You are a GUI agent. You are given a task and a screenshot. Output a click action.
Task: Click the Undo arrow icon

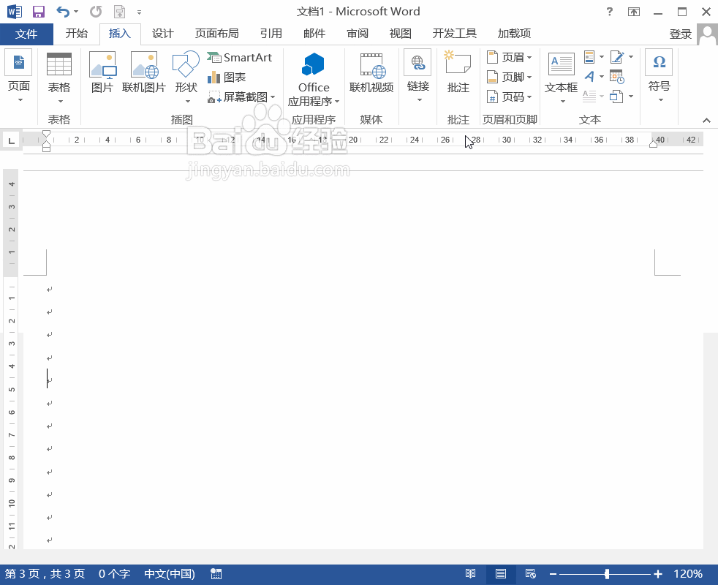pos(63,12)
